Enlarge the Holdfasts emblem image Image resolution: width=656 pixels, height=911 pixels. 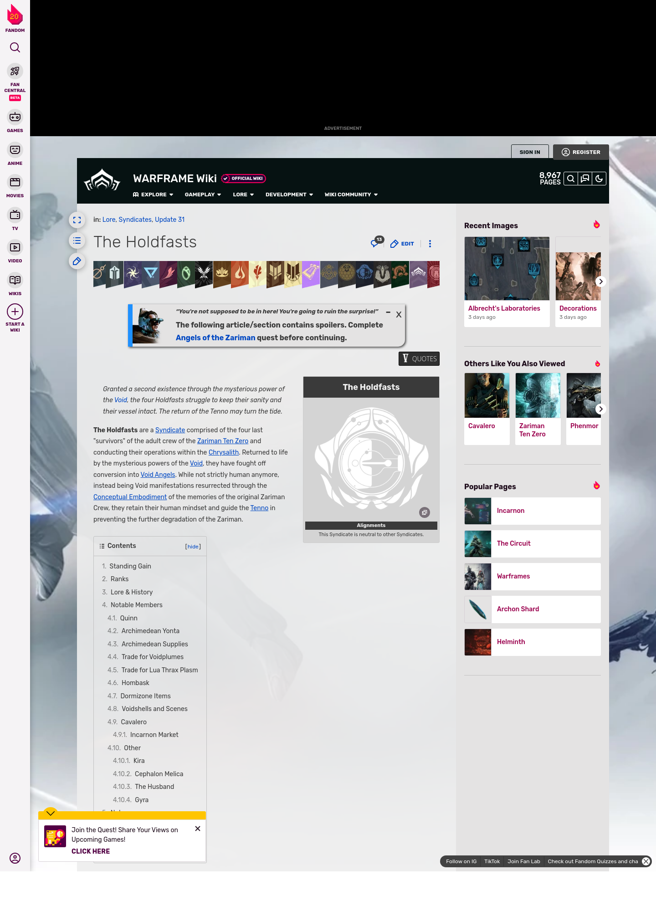click(425, 512)
